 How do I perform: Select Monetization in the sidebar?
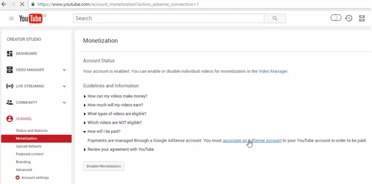(36, 139)
